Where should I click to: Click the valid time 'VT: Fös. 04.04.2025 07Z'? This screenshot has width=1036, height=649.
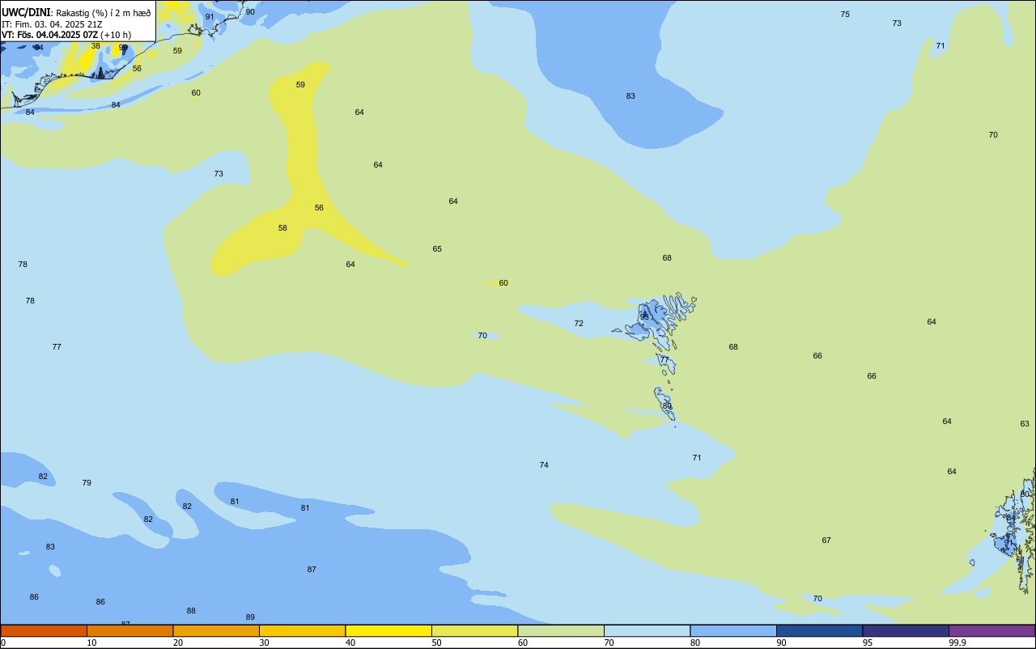[50, 35]
